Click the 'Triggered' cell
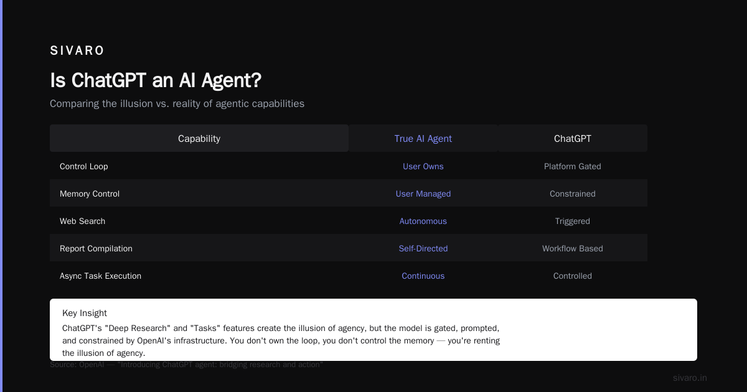This screenshot has height=392, width=747. tap(573, 221)
